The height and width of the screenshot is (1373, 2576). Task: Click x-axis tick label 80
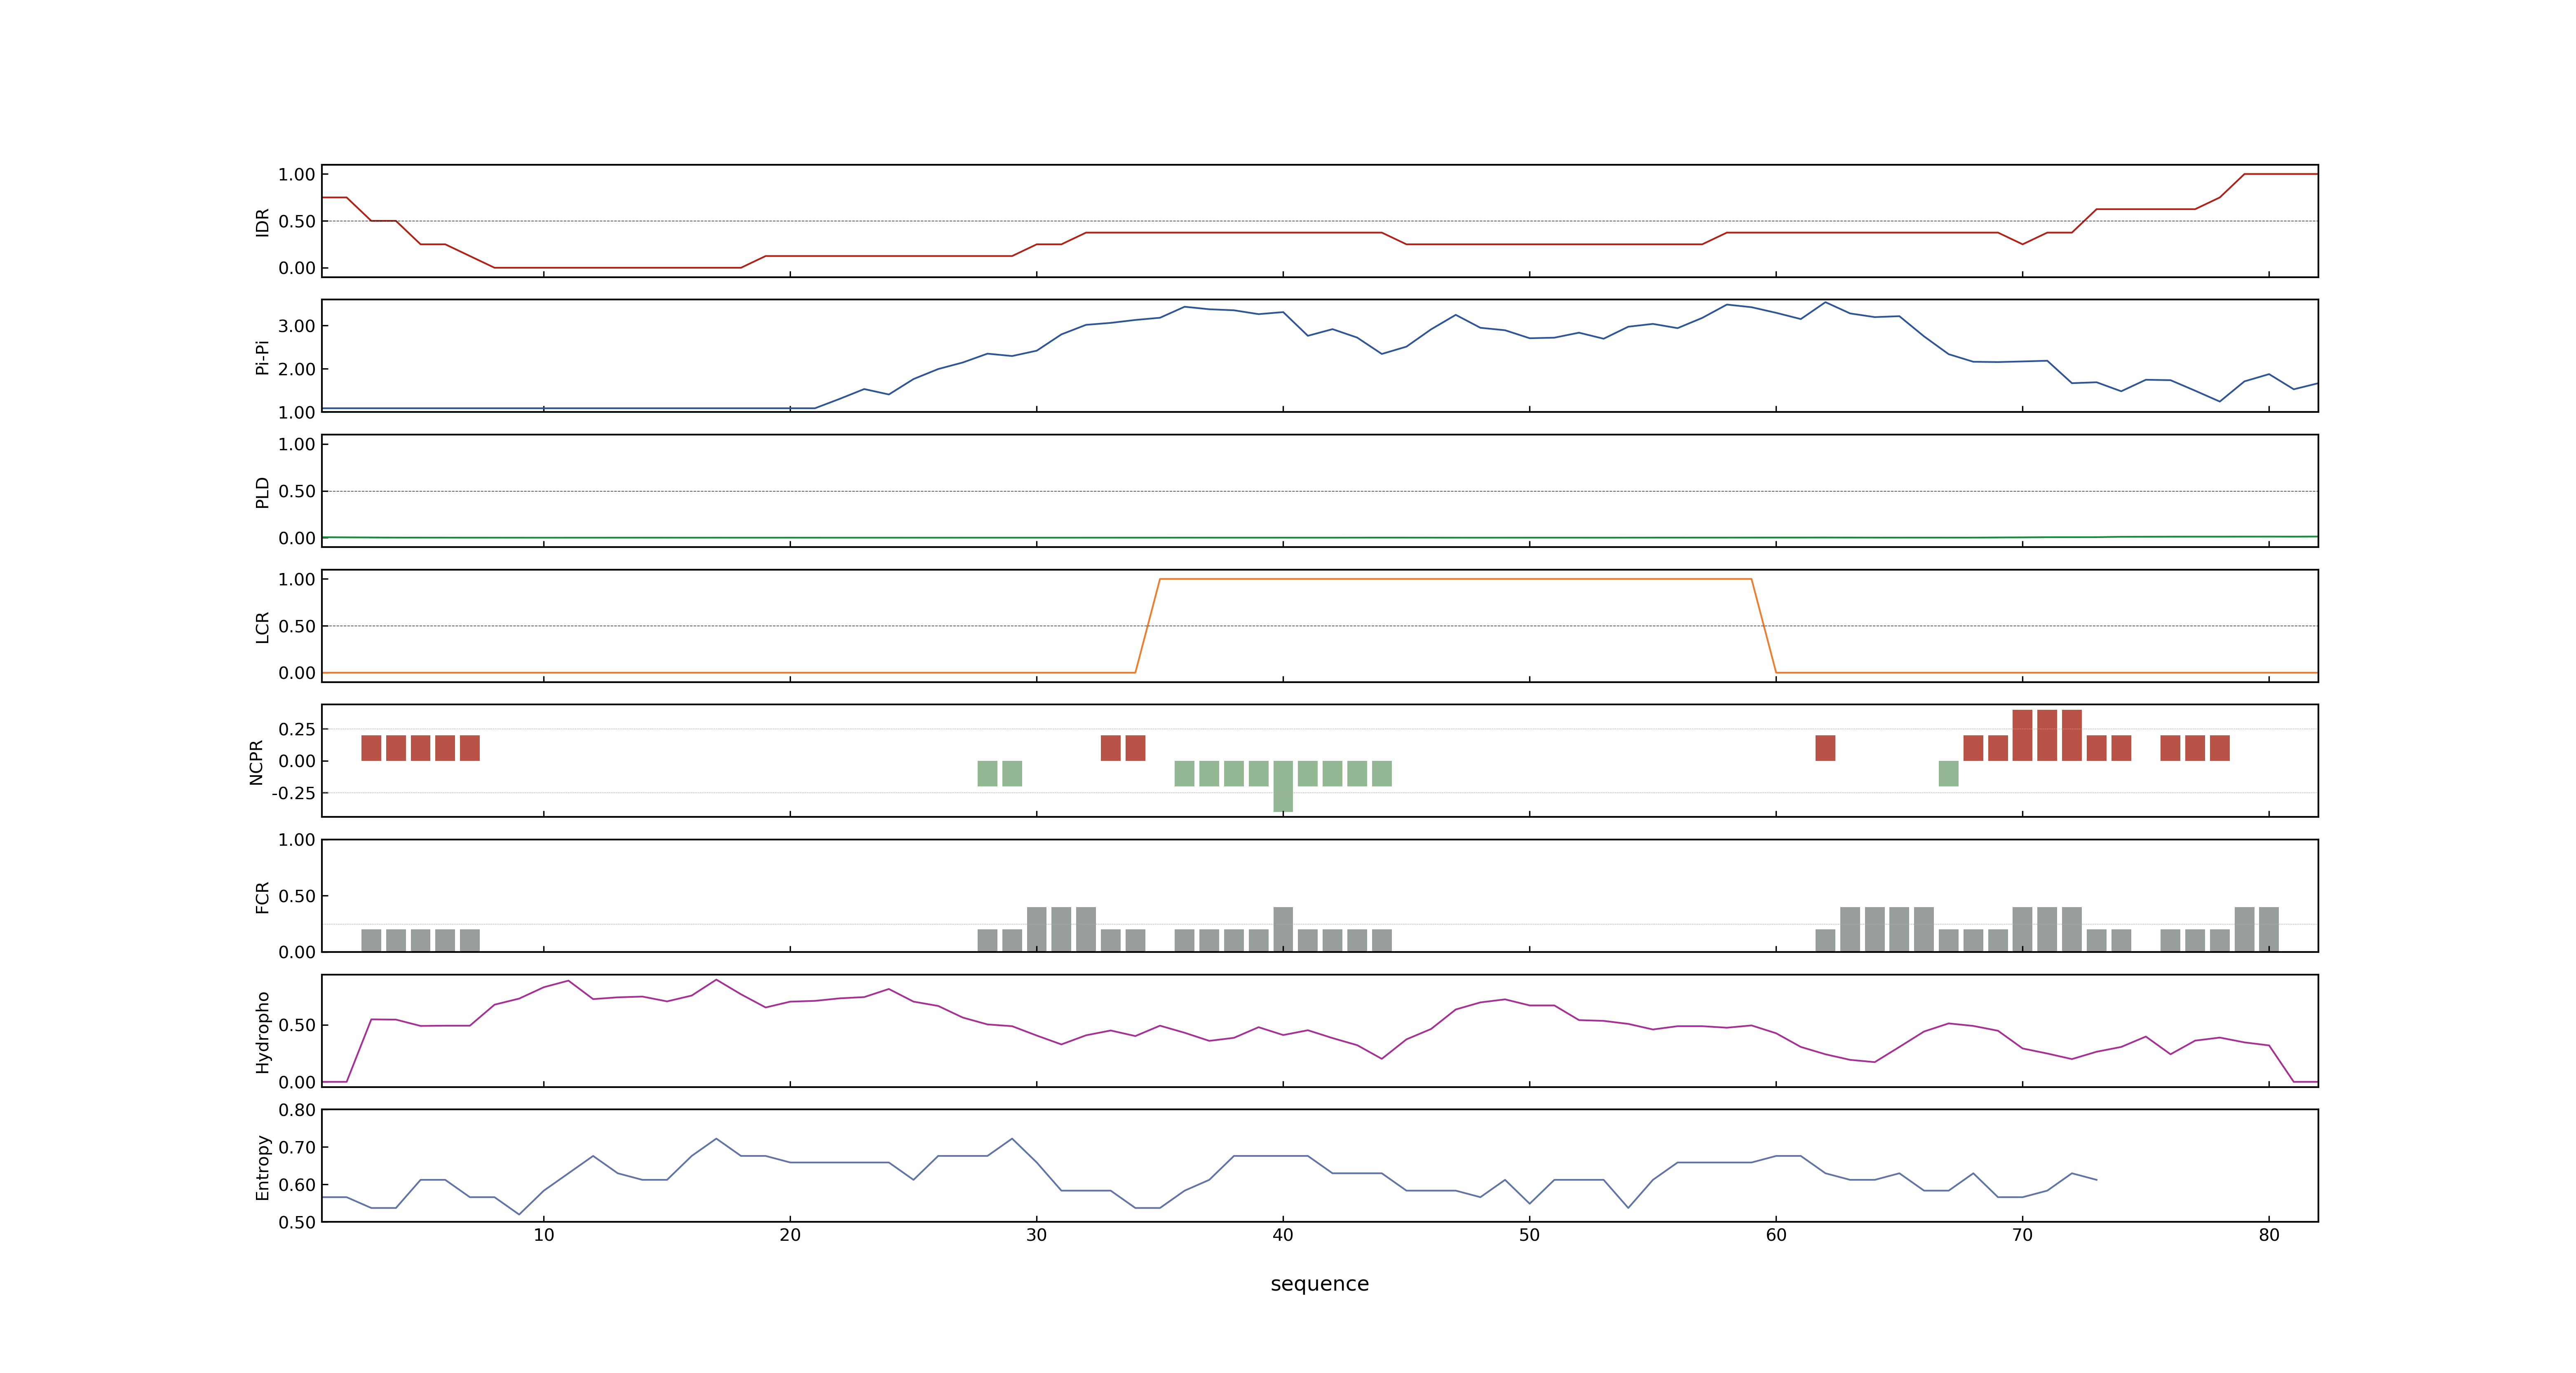[x=2269, y=1234]
